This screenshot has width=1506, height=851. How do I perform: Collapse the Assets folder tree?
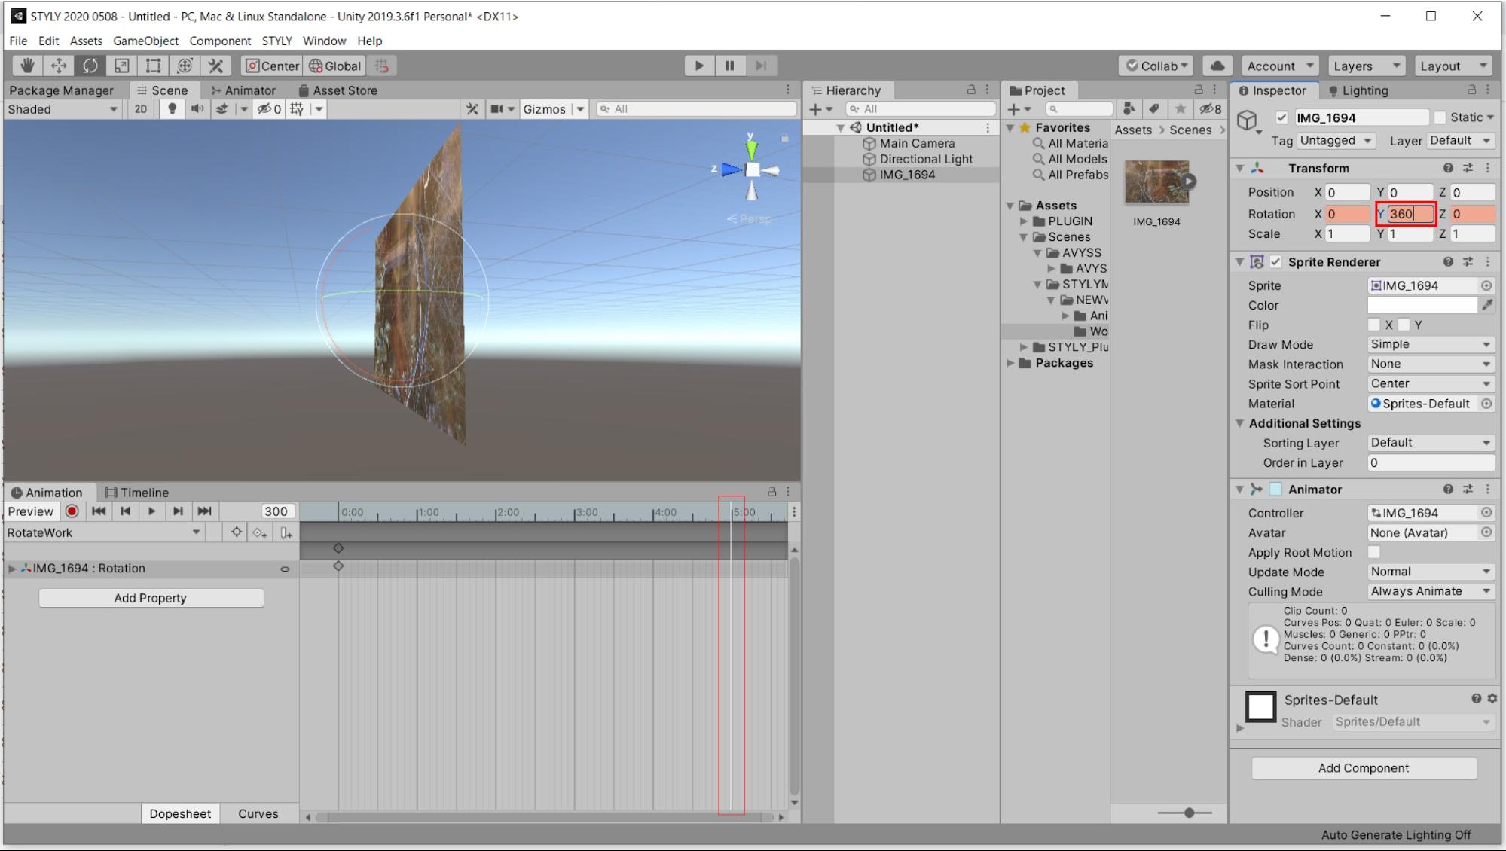tap(1010, 206)
